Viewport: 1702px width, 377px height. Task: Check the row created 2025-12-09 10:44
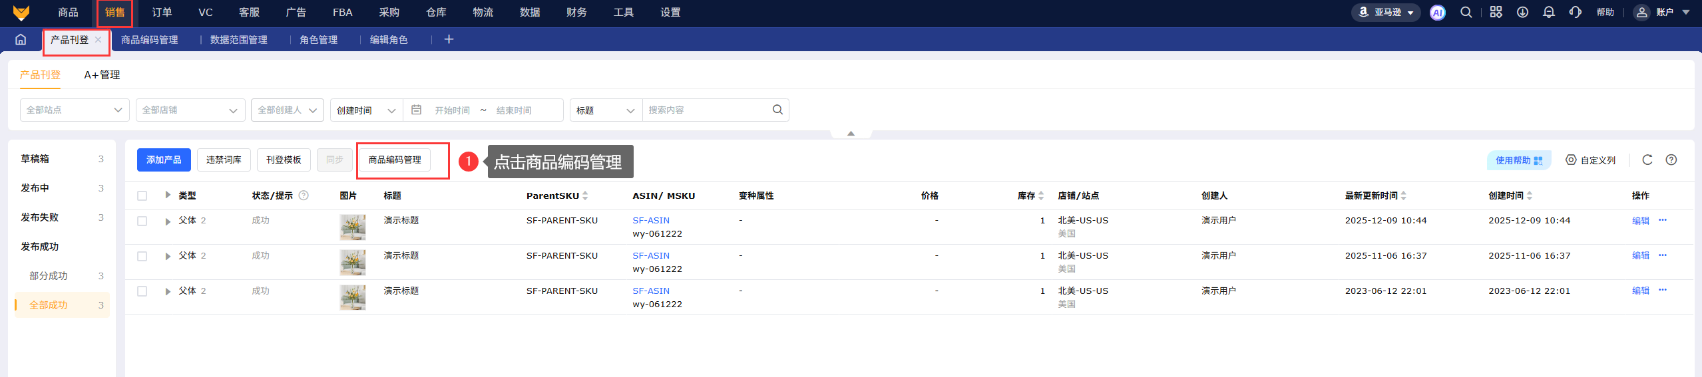(x=142, y=221)
